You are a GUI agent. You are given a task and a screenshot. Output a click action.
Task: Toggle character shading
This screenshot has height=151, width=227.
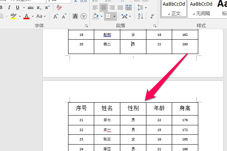pos(75,16)
